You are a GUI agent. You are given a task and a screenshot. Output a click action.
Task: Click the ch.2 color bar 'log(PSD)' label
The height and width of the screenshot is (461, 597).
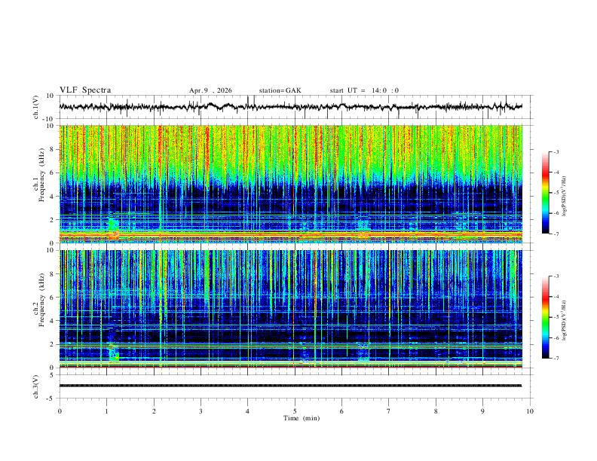coord(564,321)
